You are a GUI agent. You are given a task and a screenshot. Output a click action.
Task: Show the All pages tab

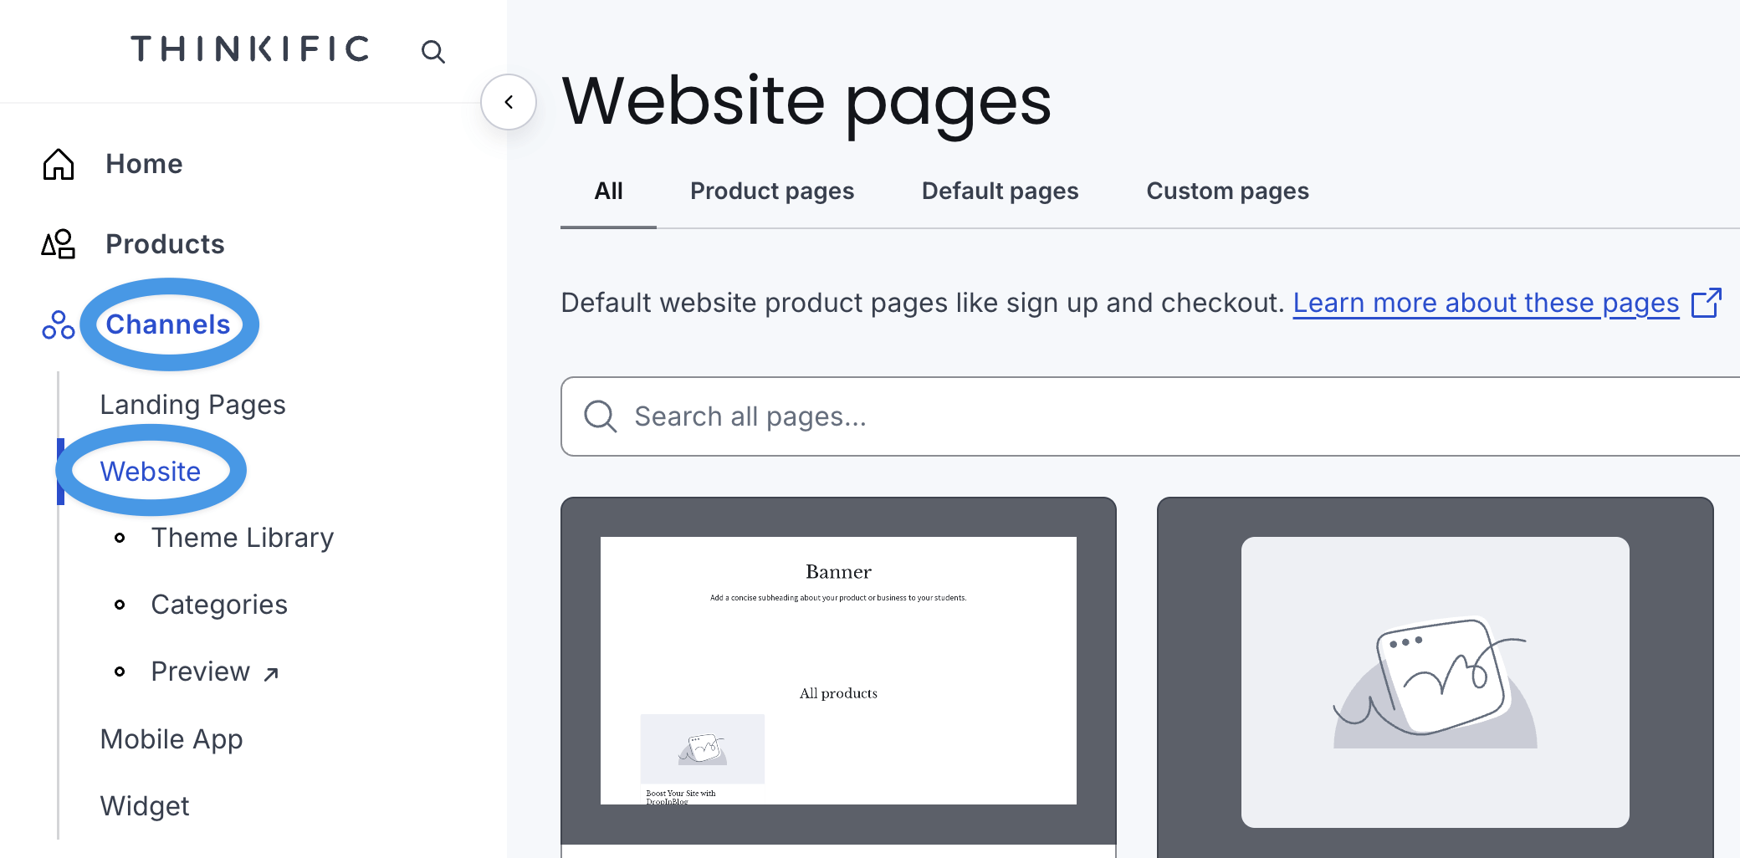pyautogui.click(x=608, y=192)
